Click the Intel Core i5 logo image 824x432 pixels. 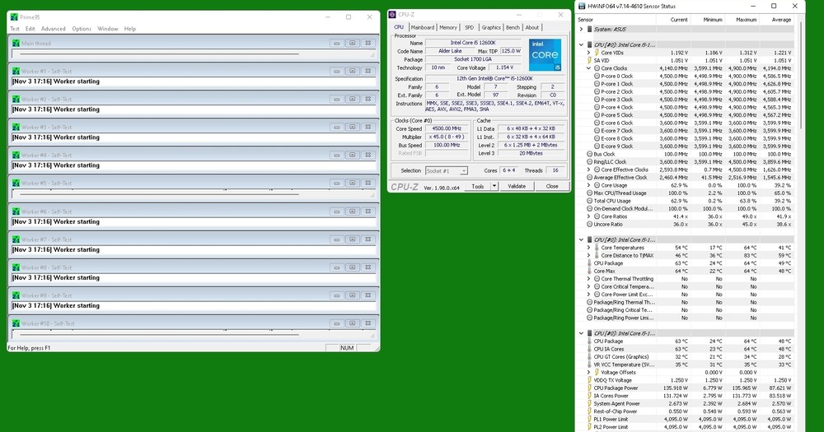click(545, 55)
